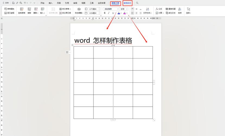The width and height of the screenshot is (225, 136).
Task: Open the 插入 insert dropdown
Action: [43, 13]
